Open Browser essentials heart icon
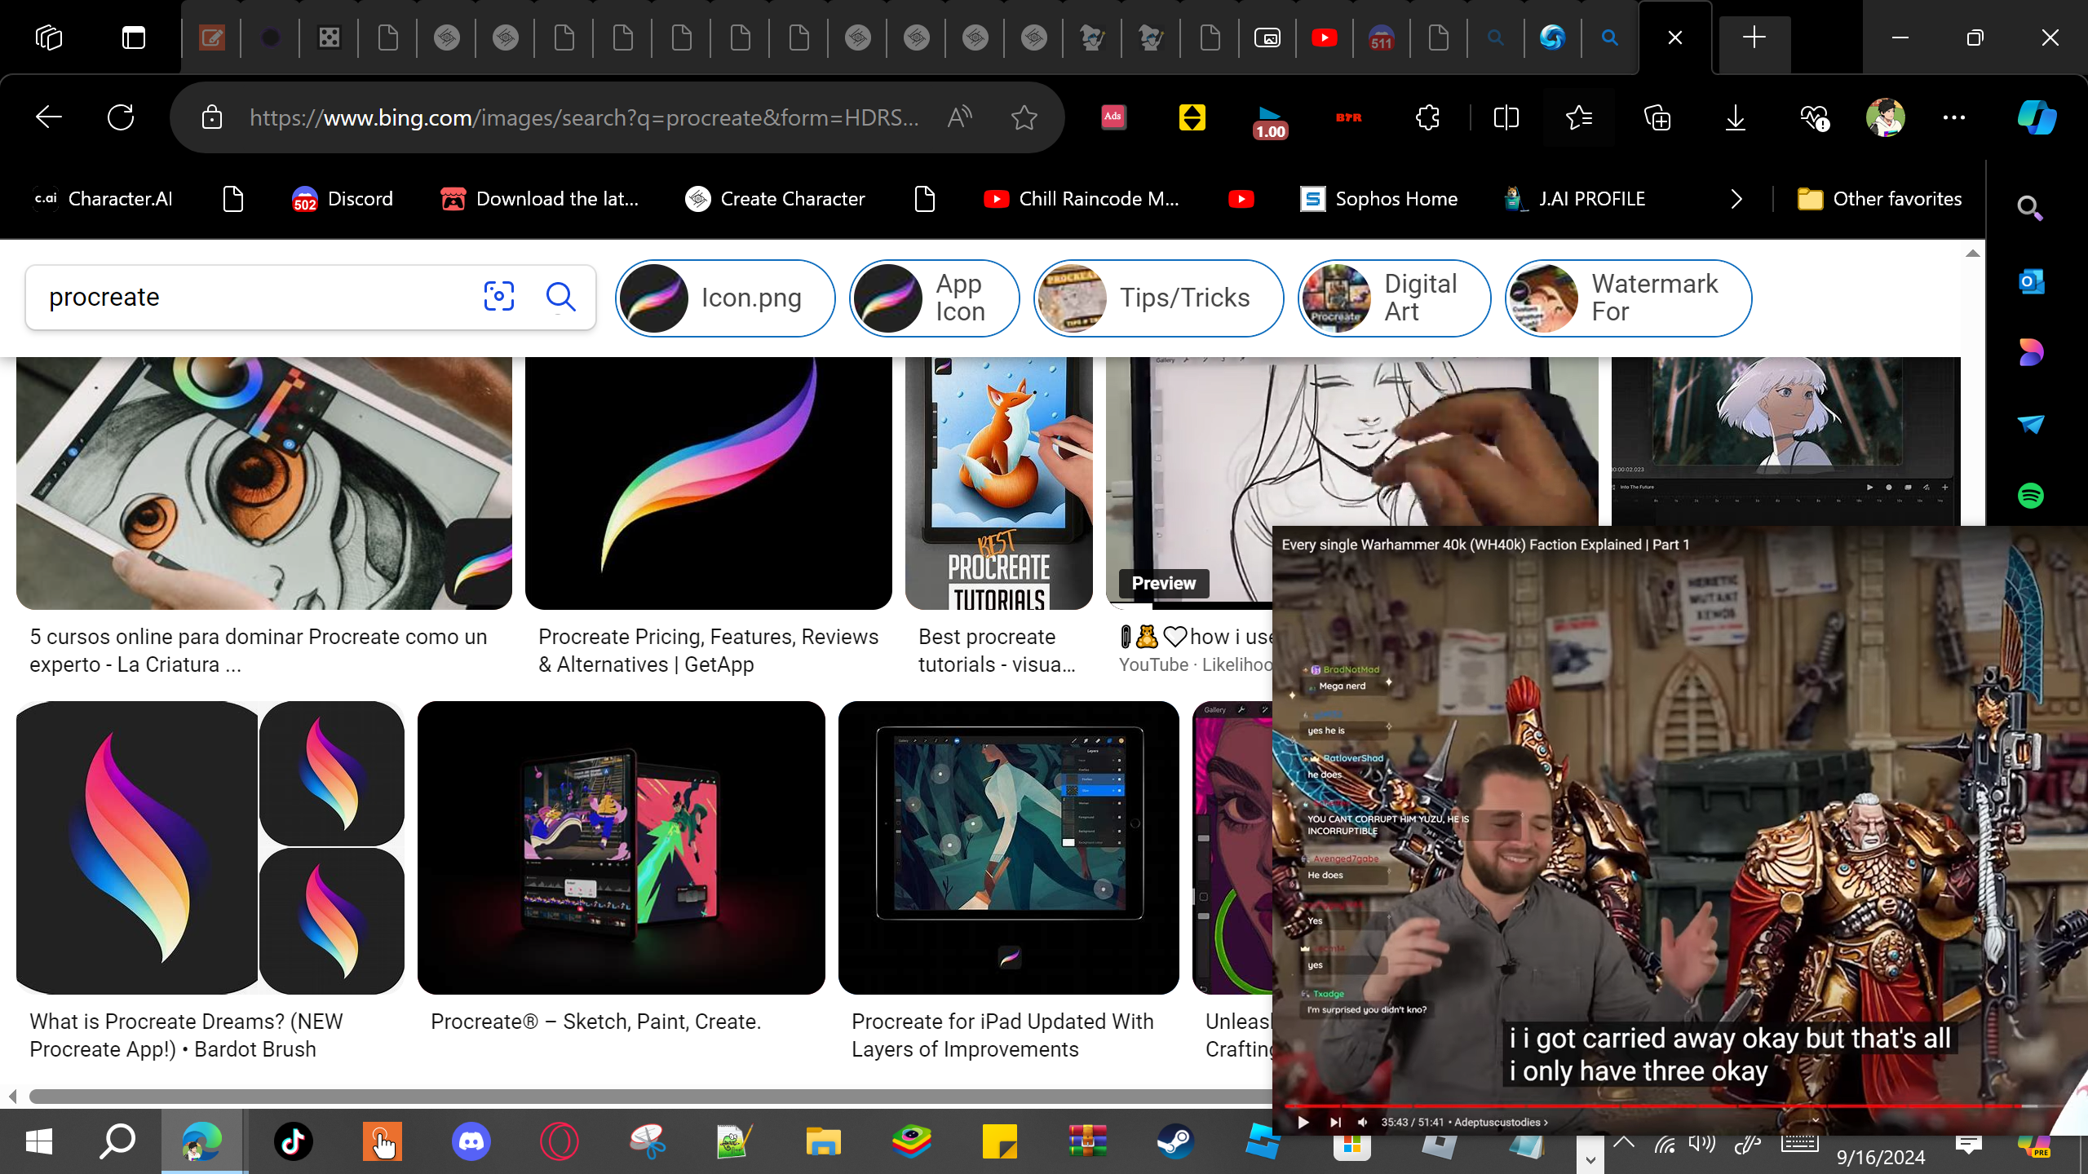Image resolution: width=2088 pixels, height=1174 pixels. coord(1814,117)
